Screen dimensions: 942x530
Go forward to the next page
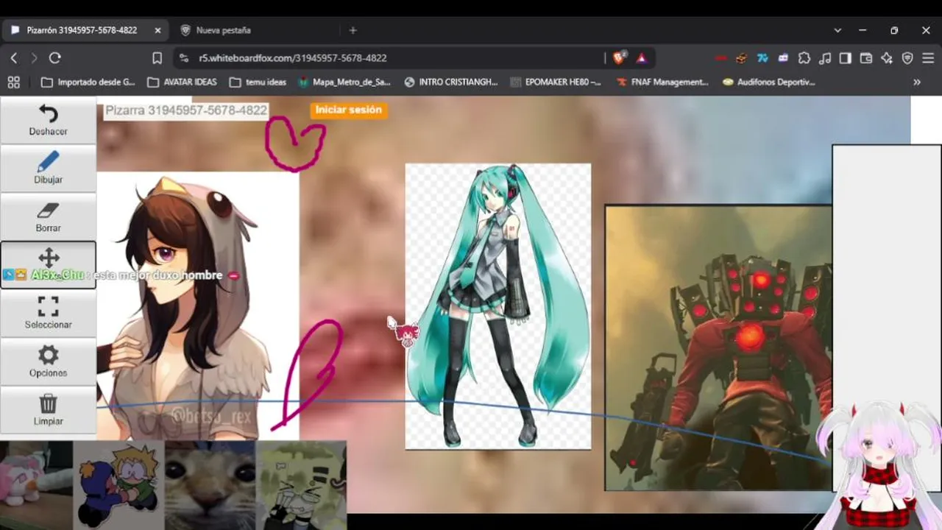point(34,57)
